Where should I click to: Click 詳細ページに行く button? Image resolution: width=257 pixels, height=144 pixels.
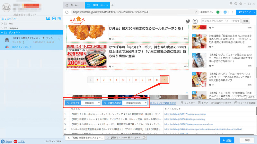[221, 103]
